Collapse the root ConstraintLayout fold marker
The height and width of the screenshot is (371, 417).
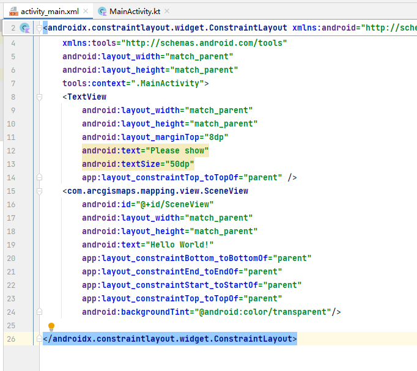[39, 28]
